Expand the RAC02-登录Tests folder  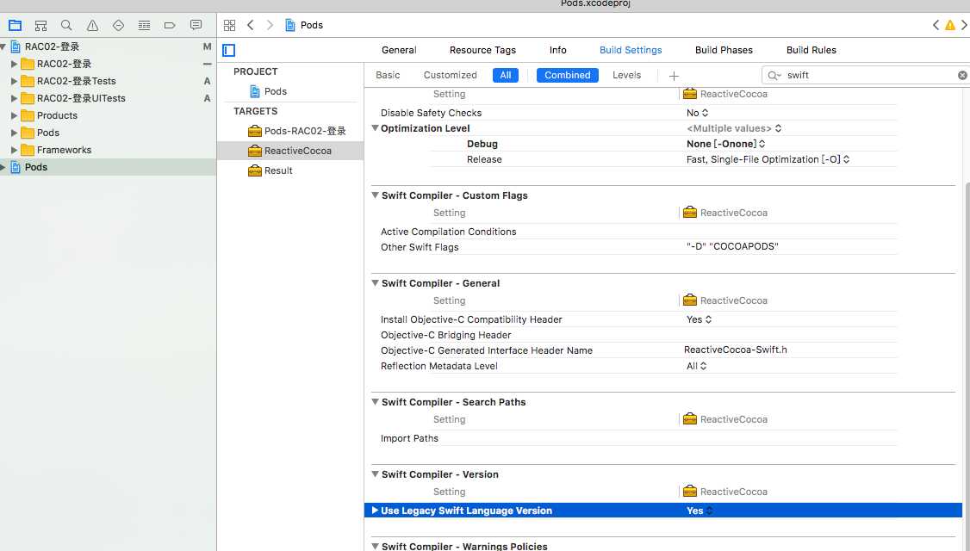pyautogui.click(x=14, y=81)
